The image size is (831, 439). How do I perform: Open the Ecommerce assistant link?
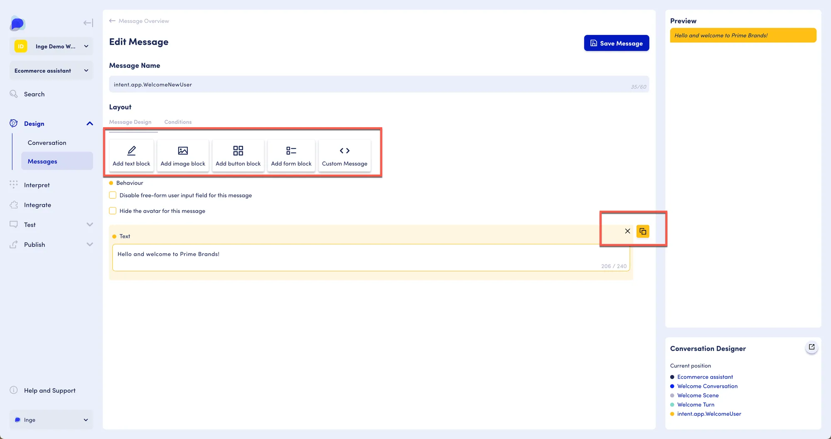tap(705, 377)
